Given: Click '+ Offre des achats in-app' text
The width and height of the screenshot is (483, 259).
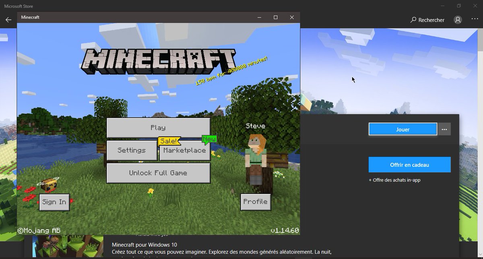Looking at the screenshot, I should (394, 180).
